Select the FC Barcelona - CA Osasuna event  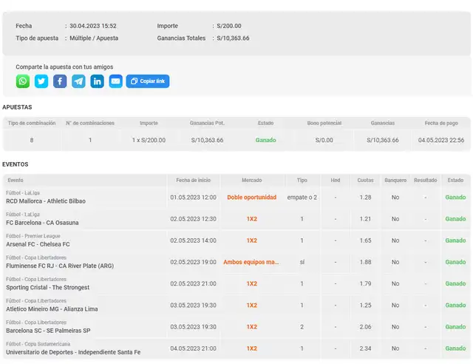click(x=42, y=223)
